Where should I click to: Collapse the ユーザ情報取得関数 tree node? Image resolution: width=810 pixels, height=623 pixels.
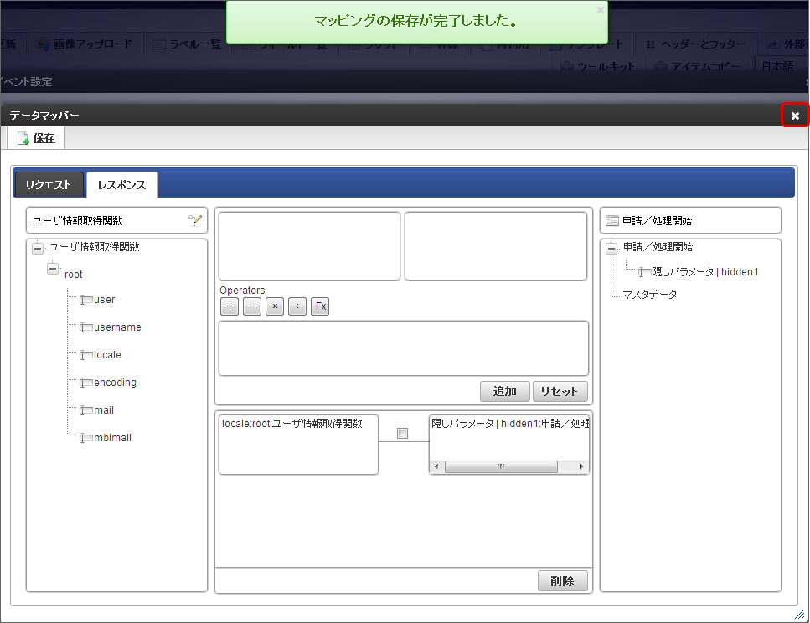[x=37, y=248]
